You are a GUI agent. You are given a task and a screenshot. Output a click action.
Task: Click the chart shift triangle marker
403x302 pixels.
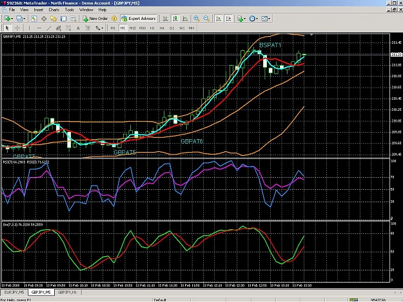[311, 35]
